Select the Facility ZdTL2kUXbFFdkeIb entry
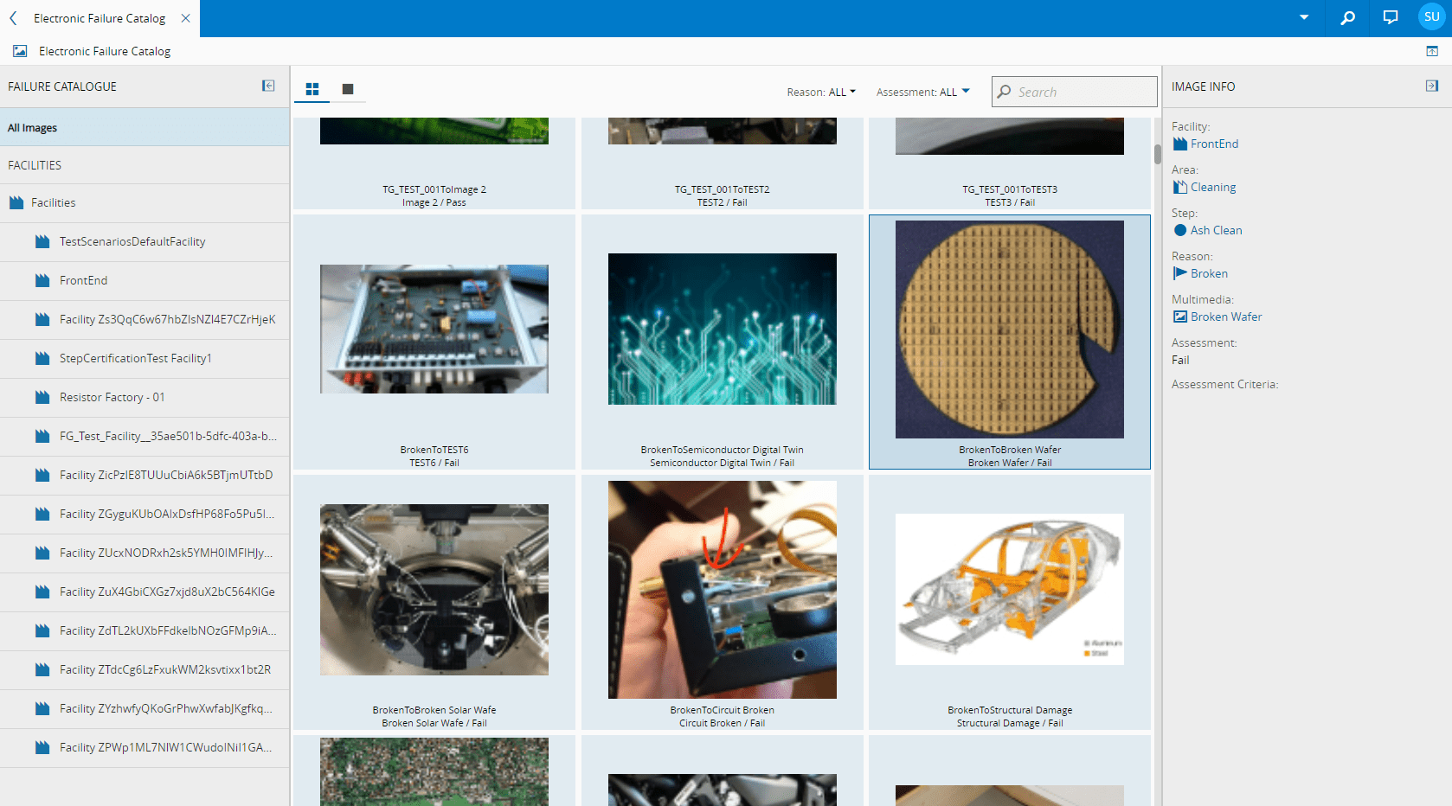 pos(145,630)
